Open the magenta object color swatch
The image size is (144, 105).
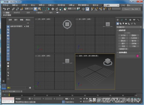(x=138, y=56)
